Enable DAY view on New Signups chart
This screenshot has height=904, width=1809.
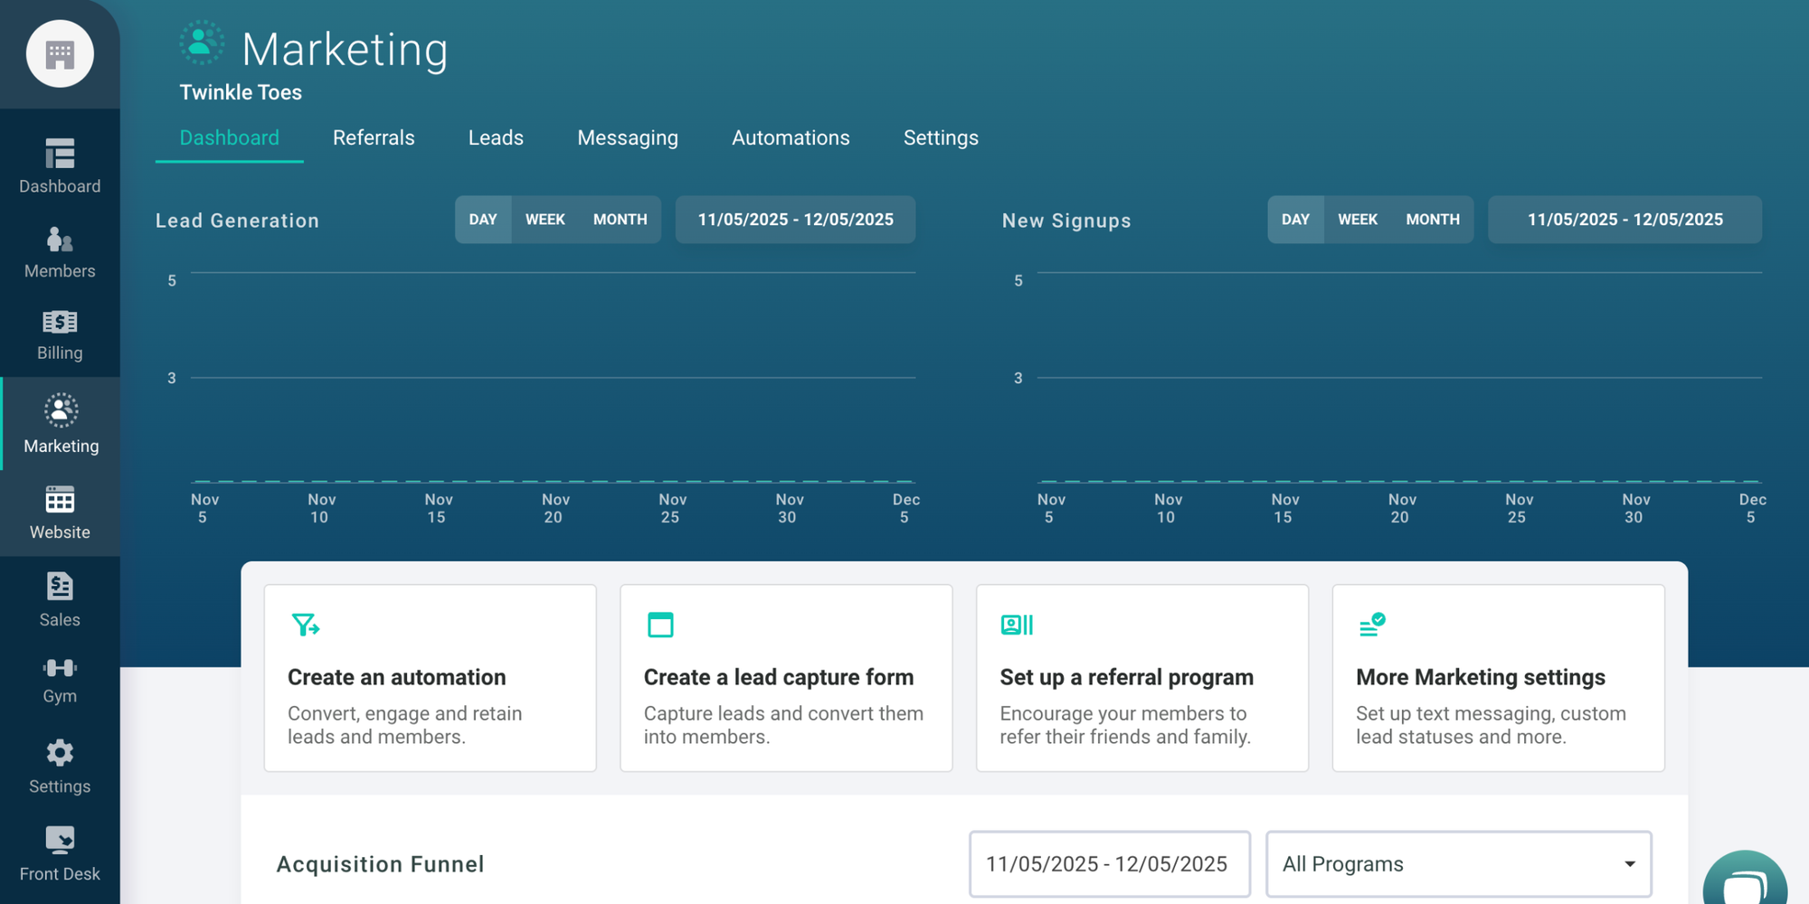tap(1295, 219)
